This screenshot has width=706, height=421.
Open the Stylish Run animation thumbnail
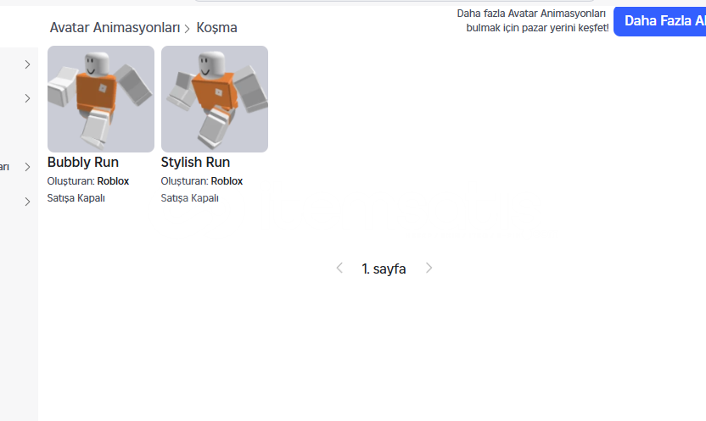[215, 99]
